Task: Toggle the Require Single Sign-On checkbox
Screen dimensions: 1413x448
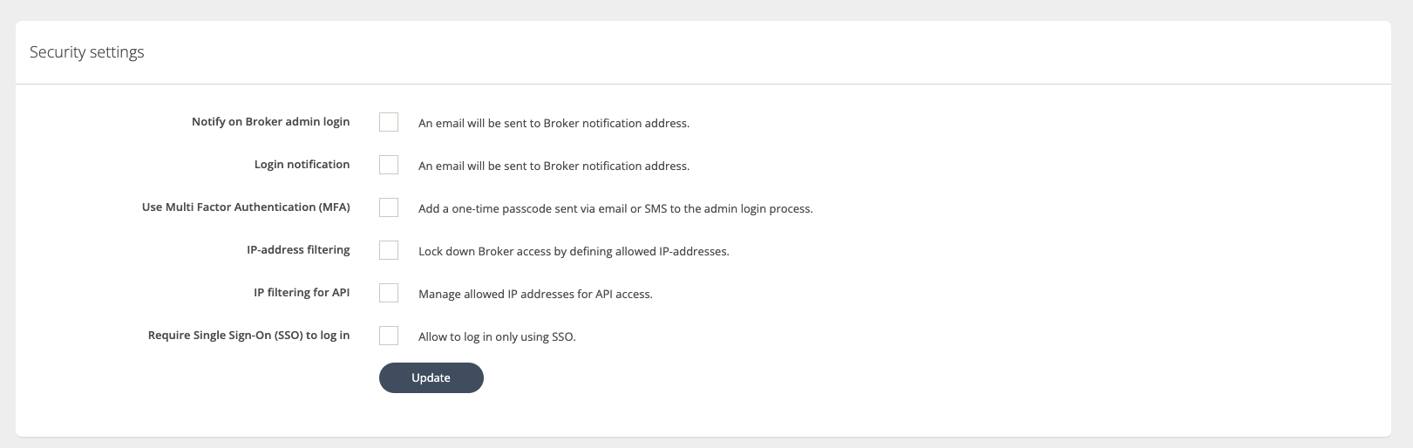Action: coord(389,336)
